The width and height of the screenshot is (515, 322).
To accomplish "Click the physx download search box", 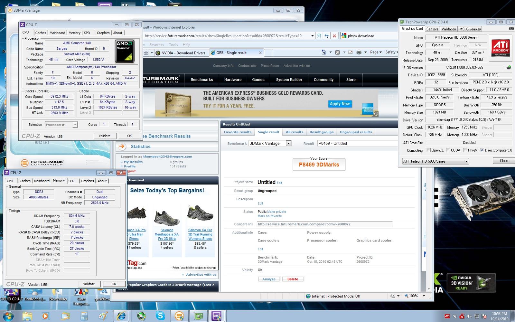I will (369, 36).
